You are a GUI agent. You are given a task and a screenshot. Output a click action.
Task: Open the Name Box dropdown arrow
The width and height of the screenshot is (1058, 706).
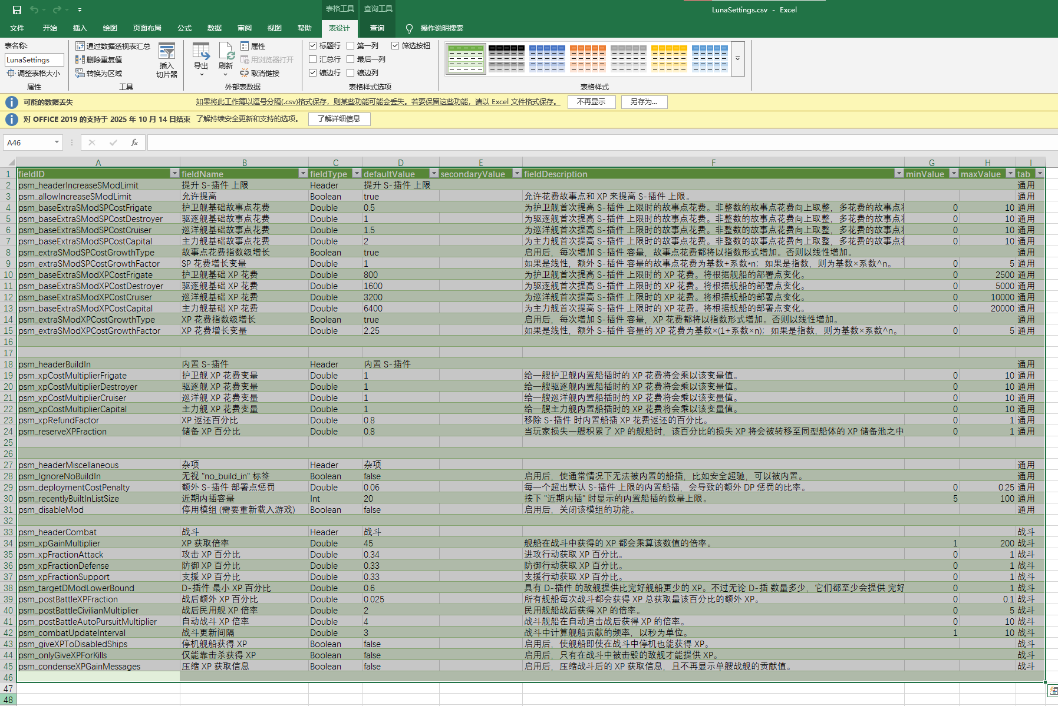[x=57, y=142]
